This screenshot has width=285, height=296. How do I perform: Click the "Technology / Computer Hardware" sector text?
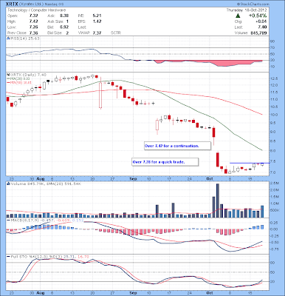(36, 10)
